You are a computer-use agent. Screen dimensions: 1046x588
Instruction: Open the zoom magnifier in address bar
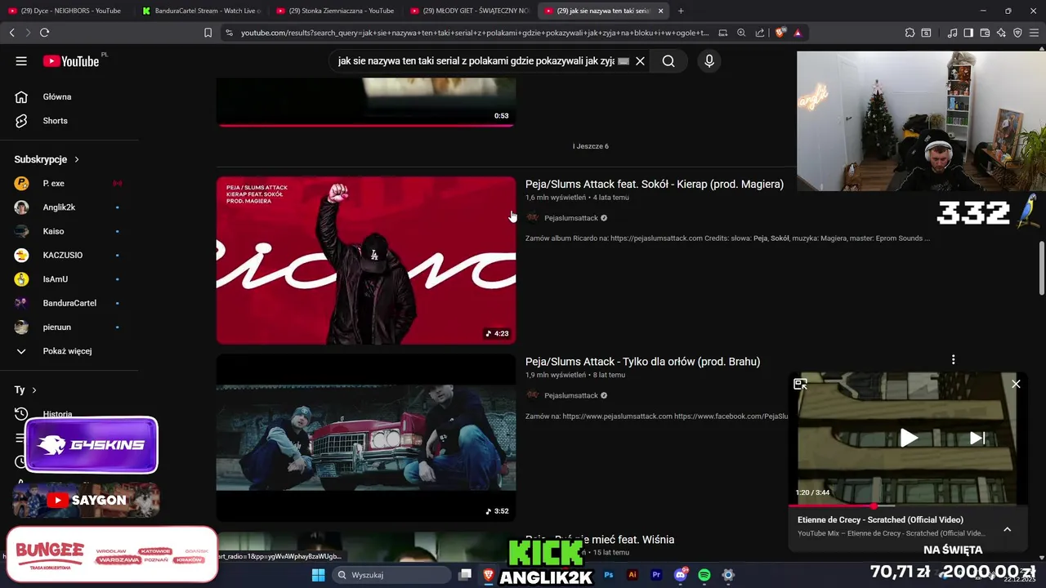[741, 33]
